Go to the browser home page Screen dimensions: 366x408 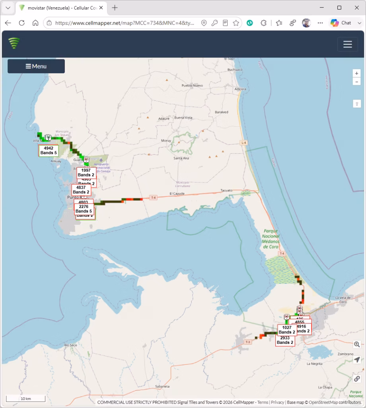pyautogui.click(x=35, y=23)
